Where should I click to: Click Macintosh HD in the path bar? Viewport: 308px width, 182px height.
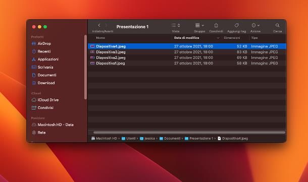pos(104,139)
